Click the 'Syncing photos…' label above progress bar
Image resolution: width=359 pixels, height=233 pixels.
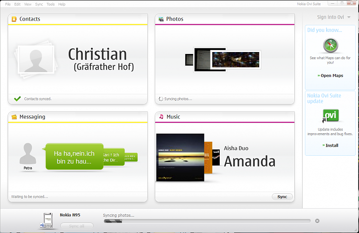(118, 215)
